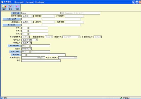Open the 自由库存区分 dropdown
Screen dimensions: 141x99
tap(100, 37)
